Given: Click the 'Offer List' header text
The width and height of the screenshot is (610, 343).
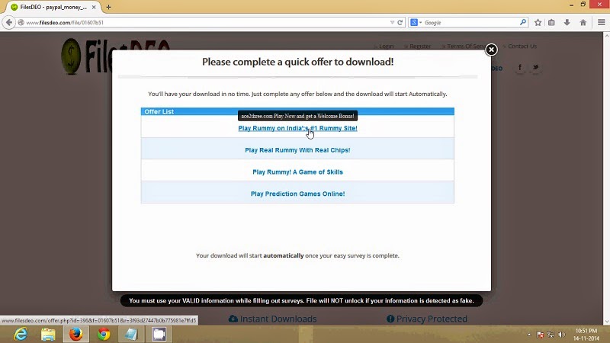Looking at the screenshot, I should 159,111.
